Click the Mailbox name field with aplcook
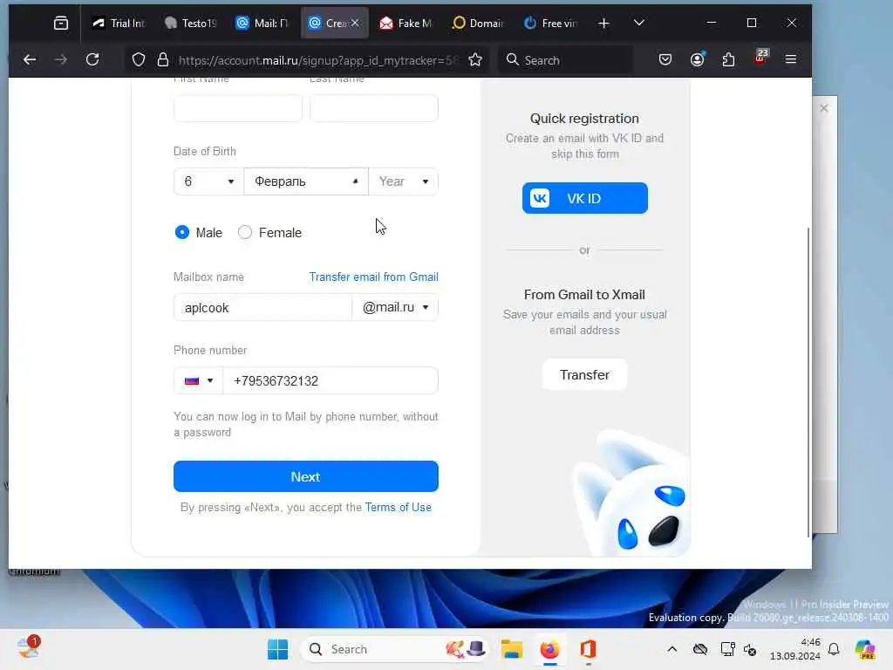Viewport: 893px width, 670px height. click(262, 308)
